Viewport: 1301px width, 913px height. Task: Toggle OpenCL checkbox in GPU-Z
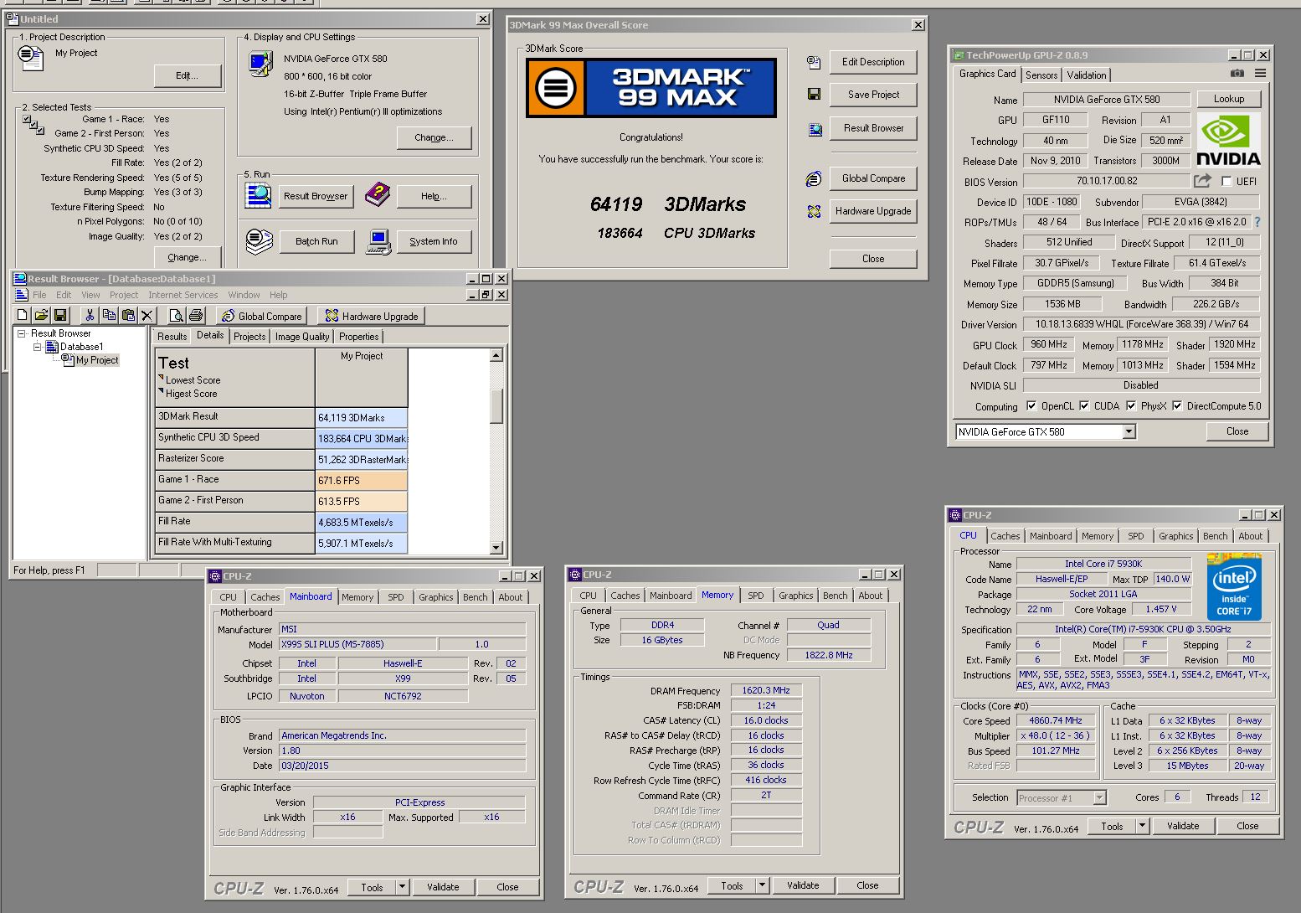1031,406
